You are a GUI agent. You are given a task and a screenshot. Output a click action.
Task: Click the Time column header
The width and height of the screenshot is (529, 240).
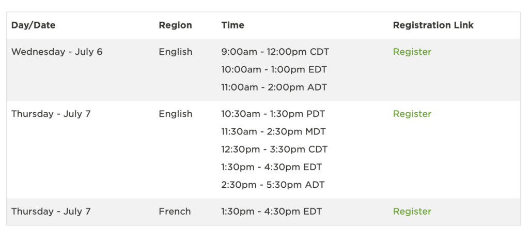[x=233, y=25]
